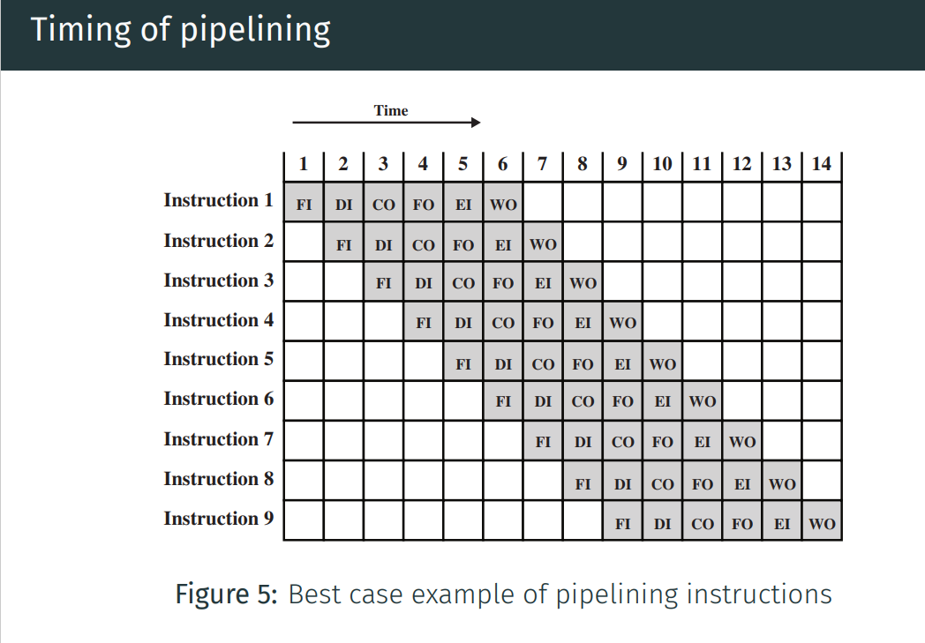Image resolution: width=925 pixels, height=643 pixels.
Task: Click the WO cell in Instruction 5 row
Action: point(662,363)
